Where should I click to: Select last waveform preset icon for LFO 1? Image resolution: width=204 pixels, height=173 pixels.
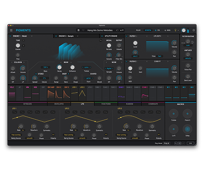click(x=53, y=112)
